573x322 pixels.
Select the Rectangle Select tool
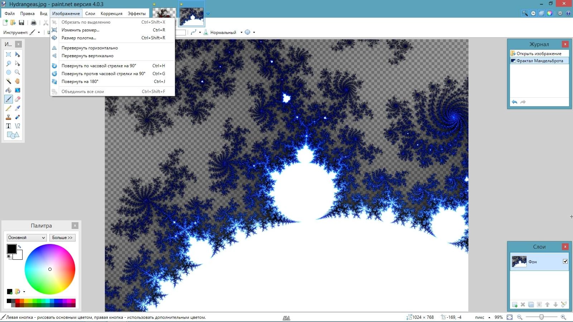point(9,54)
